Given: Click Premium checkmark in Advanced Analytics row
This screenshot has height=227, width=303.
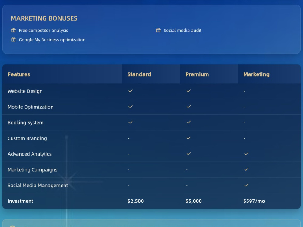Looking at the screenshot, I should click(x=188, y=154).
